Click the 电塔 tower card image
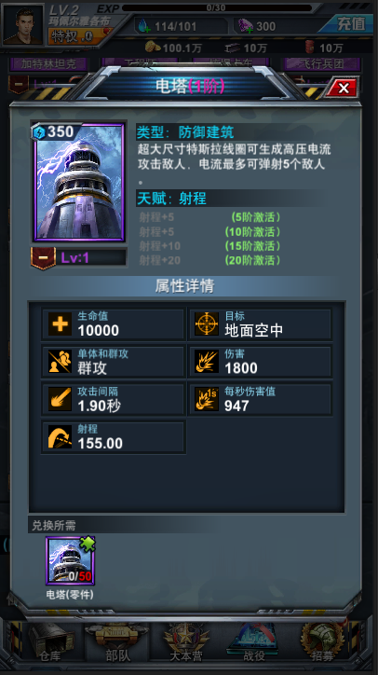Screen dimensions: 378x675 79,181
